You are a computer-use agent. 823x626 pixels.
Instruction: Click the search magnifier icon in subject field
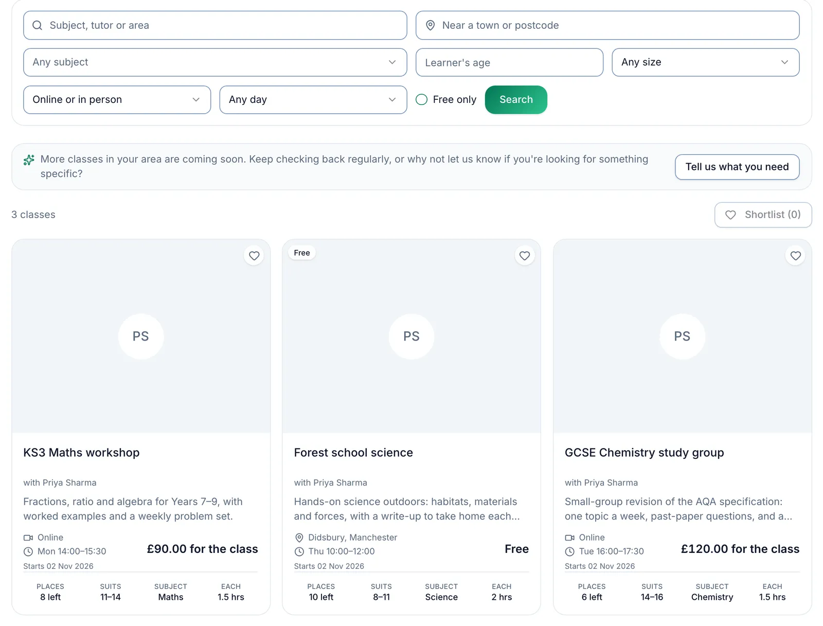38,25
